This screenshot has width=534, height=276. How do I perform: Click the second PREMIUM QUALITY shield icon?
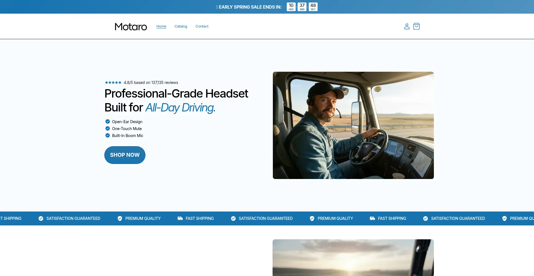[312, 218]
